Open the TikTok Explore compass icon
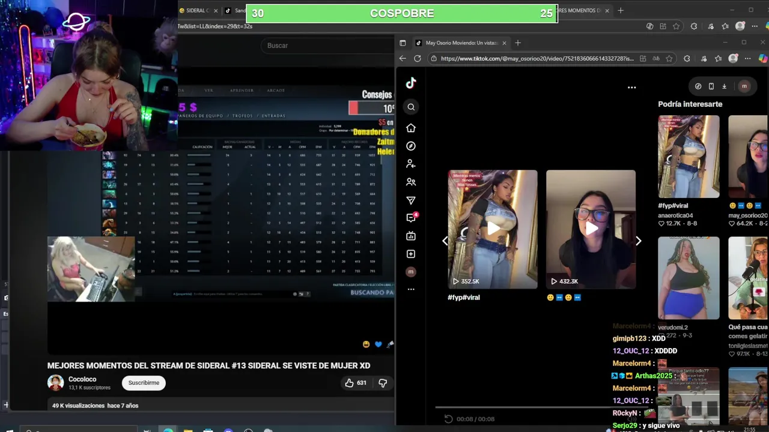The width and height of the screenshot is (769, 432). (x=411, y=146)
